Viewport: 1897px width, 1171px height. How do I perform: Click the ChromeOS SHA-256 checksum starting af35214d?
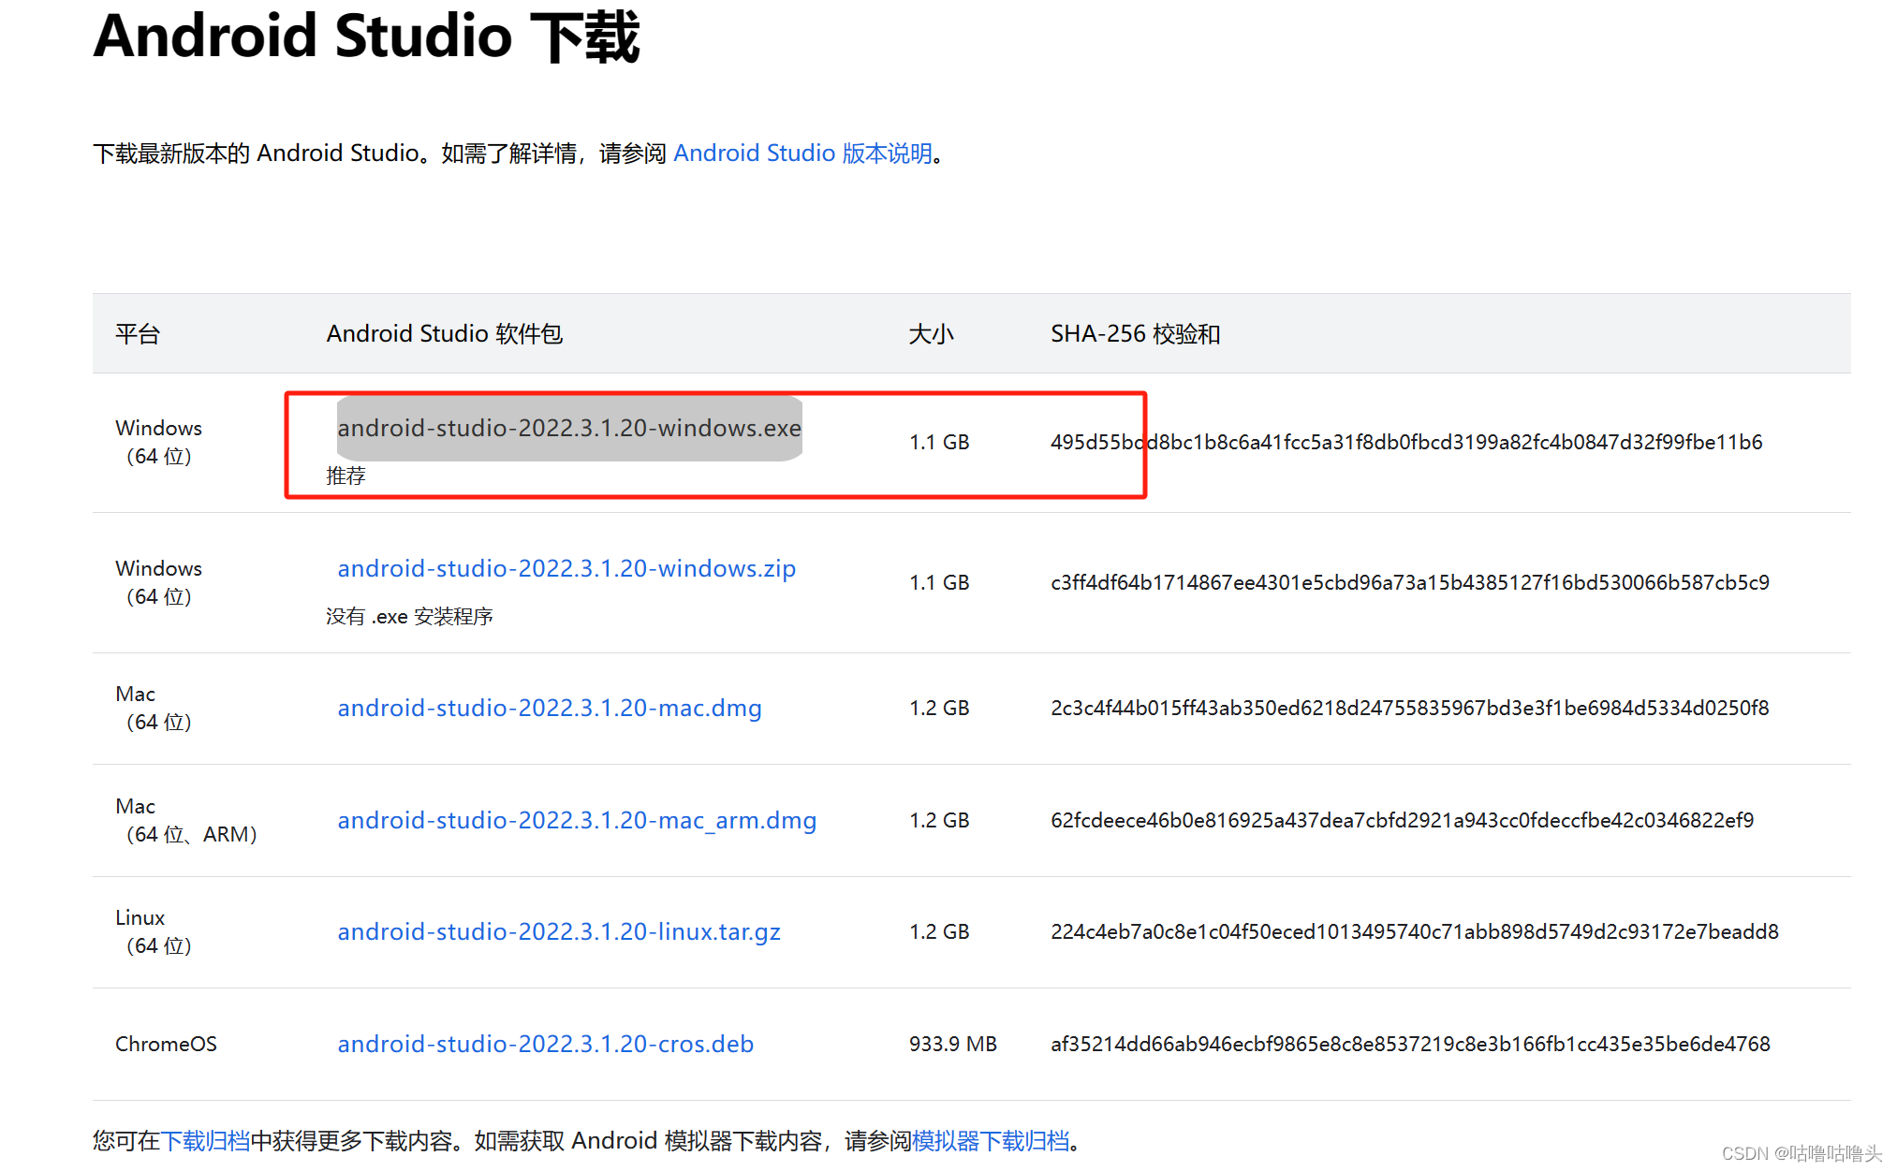tap(1409, 1044)
